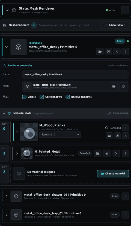The height and width of the screenshot is (226, 131).
Task: Open menu for metal_office_desk_tray_01 renderer
Action: [125, 215]
